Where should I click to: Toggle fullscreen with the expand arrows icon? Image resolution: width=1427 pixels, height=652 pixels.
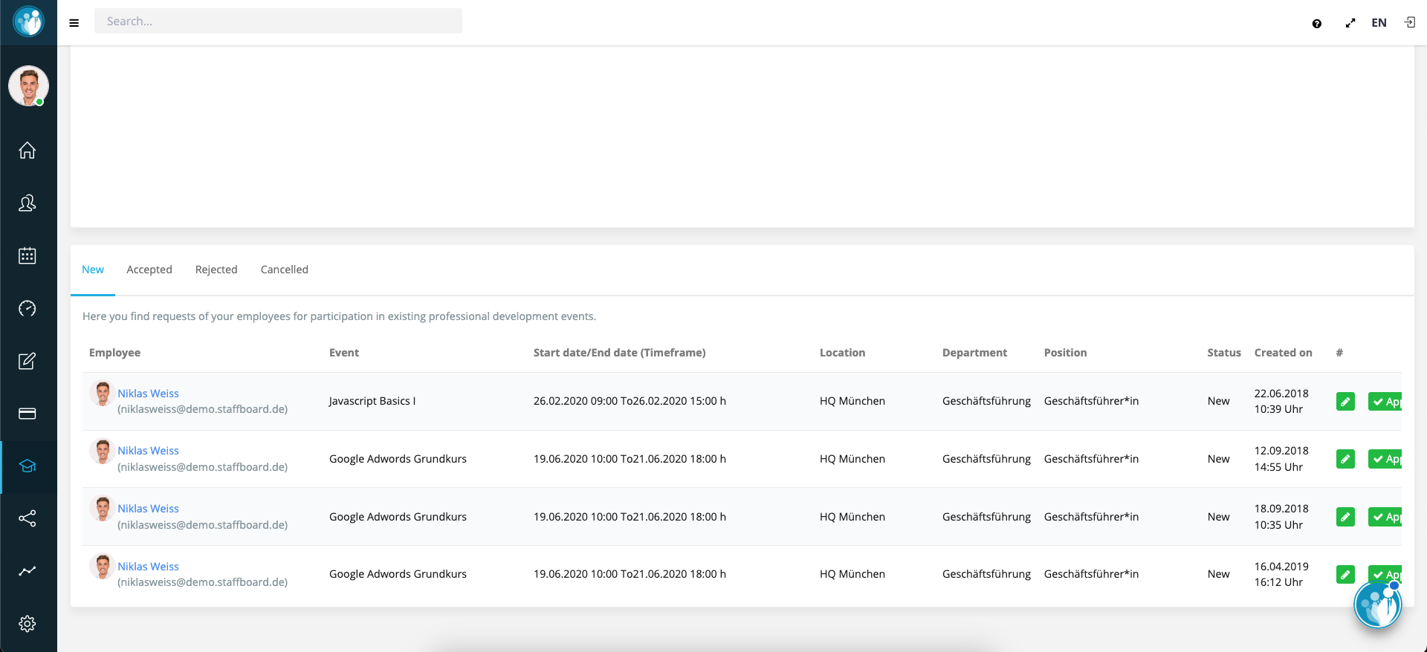(1350, 24)
